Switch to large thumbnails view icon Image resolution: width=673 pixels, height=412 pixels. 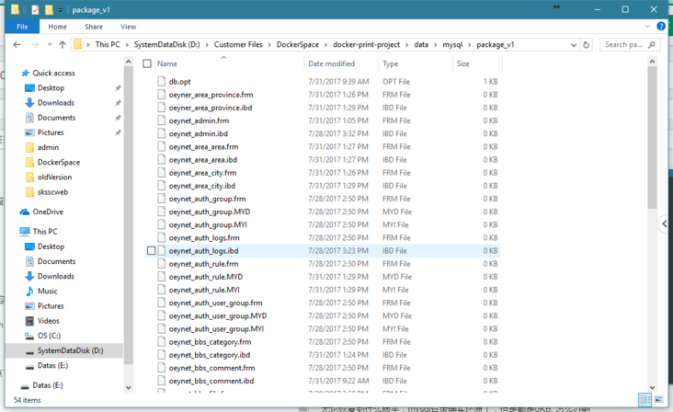click(x=658, y=400)
